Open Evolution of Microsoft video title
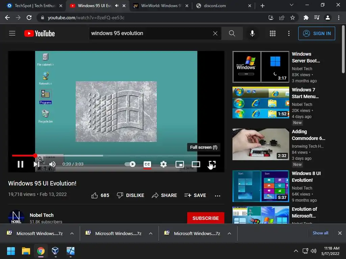This screenshot has height=259, width=346. (304, 212)
